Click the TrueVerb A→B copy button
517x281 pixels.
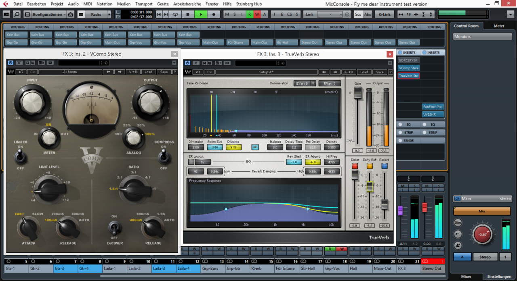pyautogui.click(x=349, y=72)
